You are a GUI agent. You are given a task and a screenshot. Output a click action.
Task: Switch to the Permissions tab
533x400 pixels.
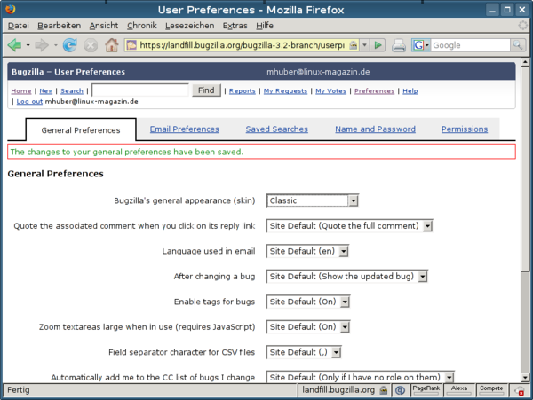tap(465, 129)
